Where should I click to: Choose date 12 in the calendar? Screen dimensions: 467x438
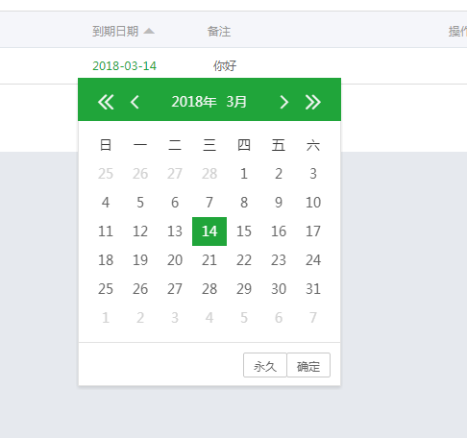tap(140, 231)
